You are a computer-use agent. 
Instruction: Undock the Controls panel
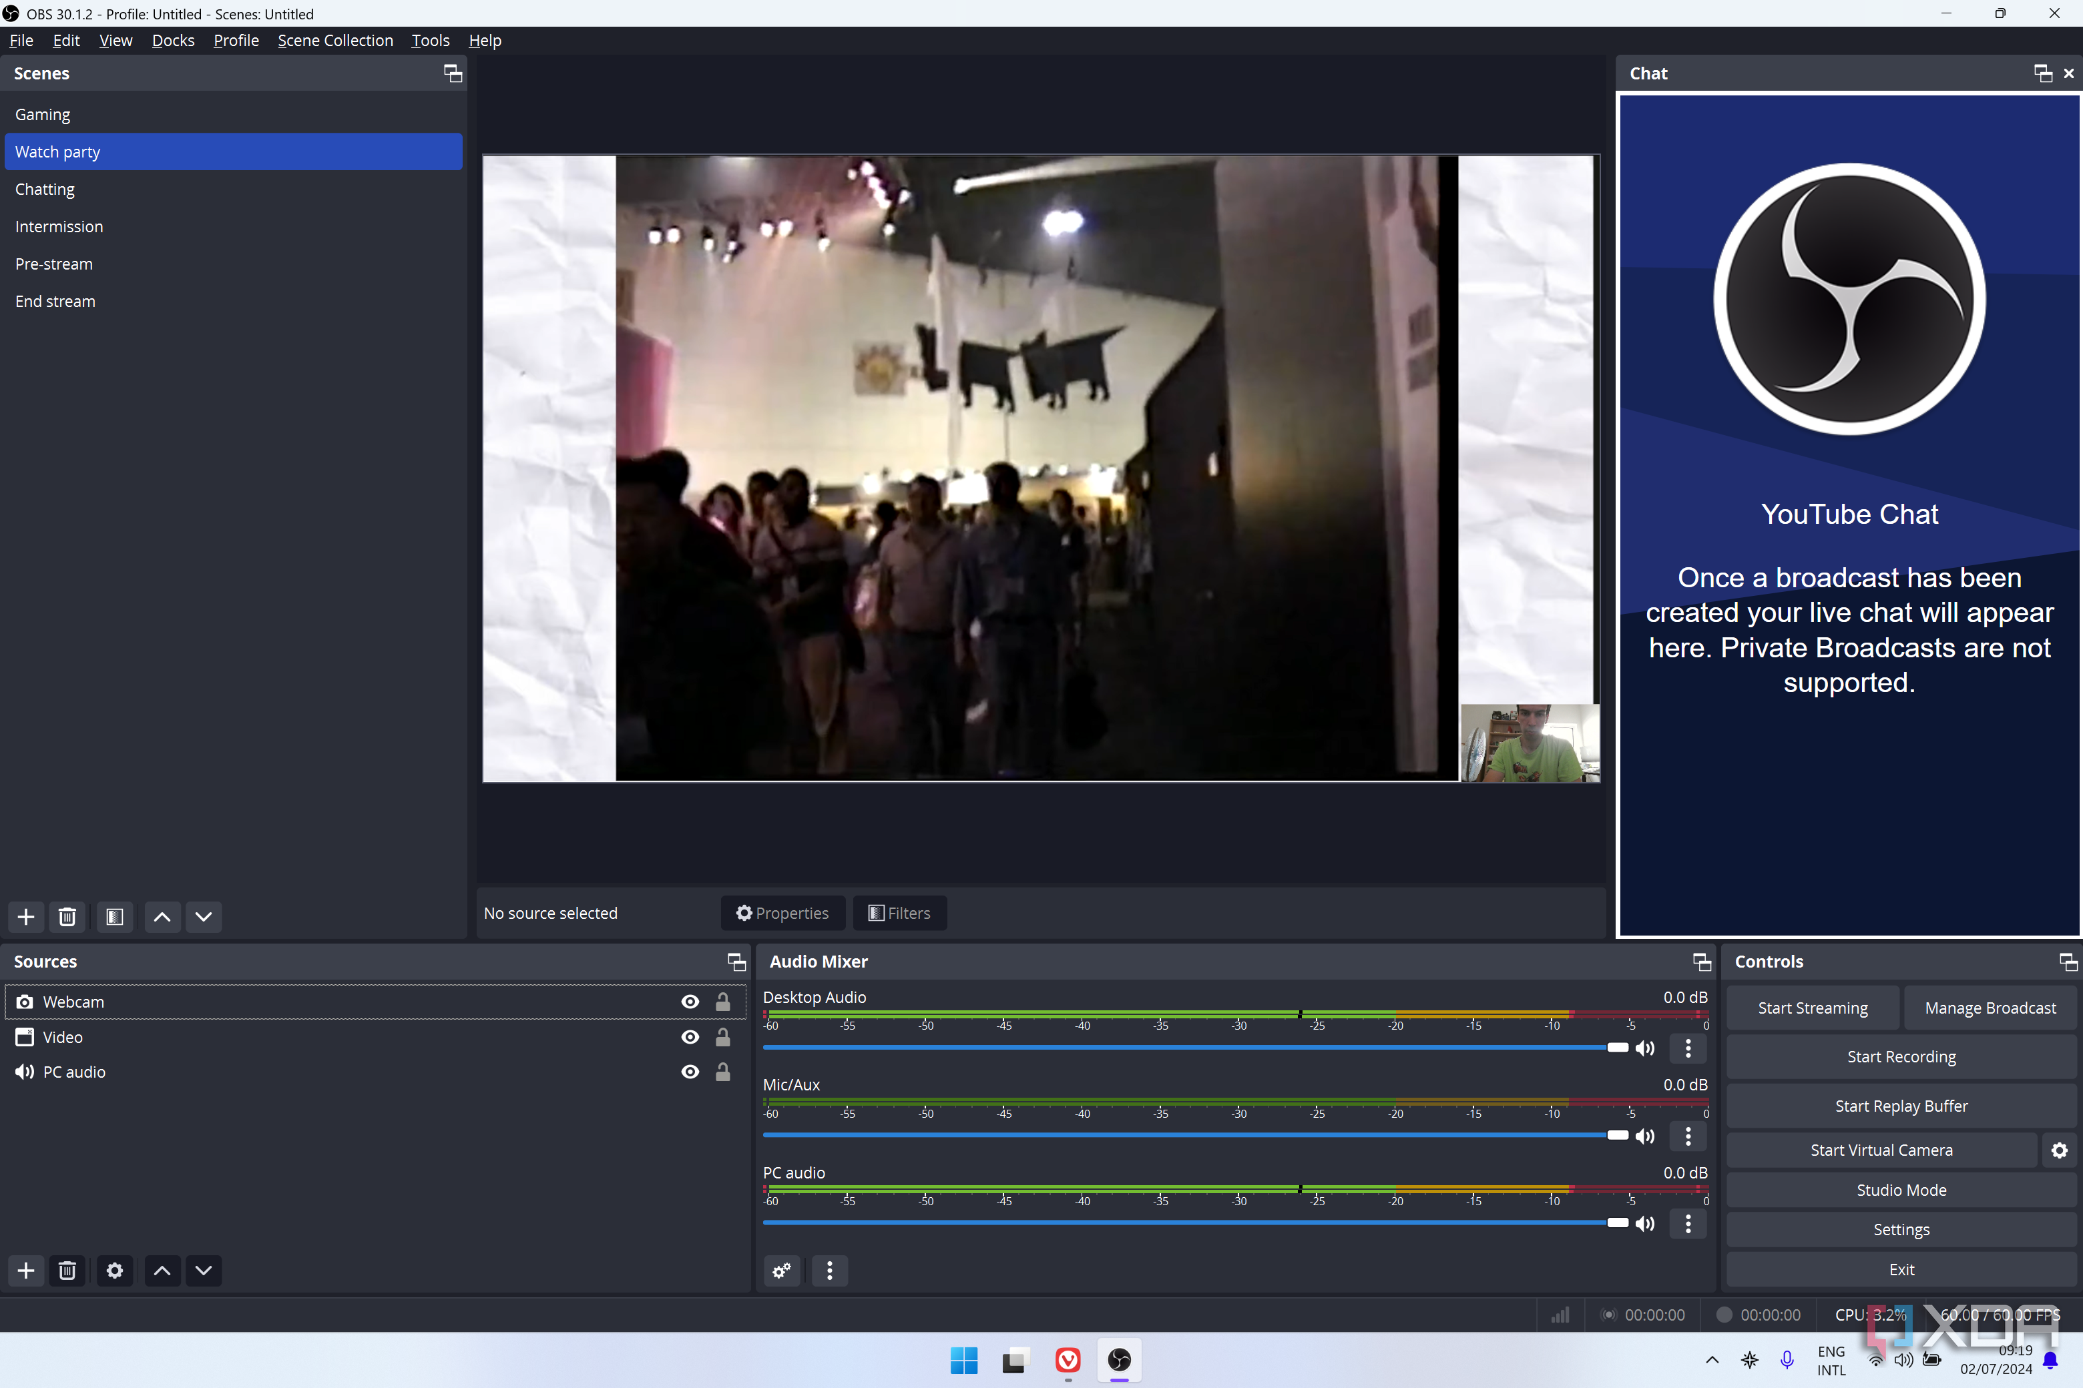click(2068, 962)
